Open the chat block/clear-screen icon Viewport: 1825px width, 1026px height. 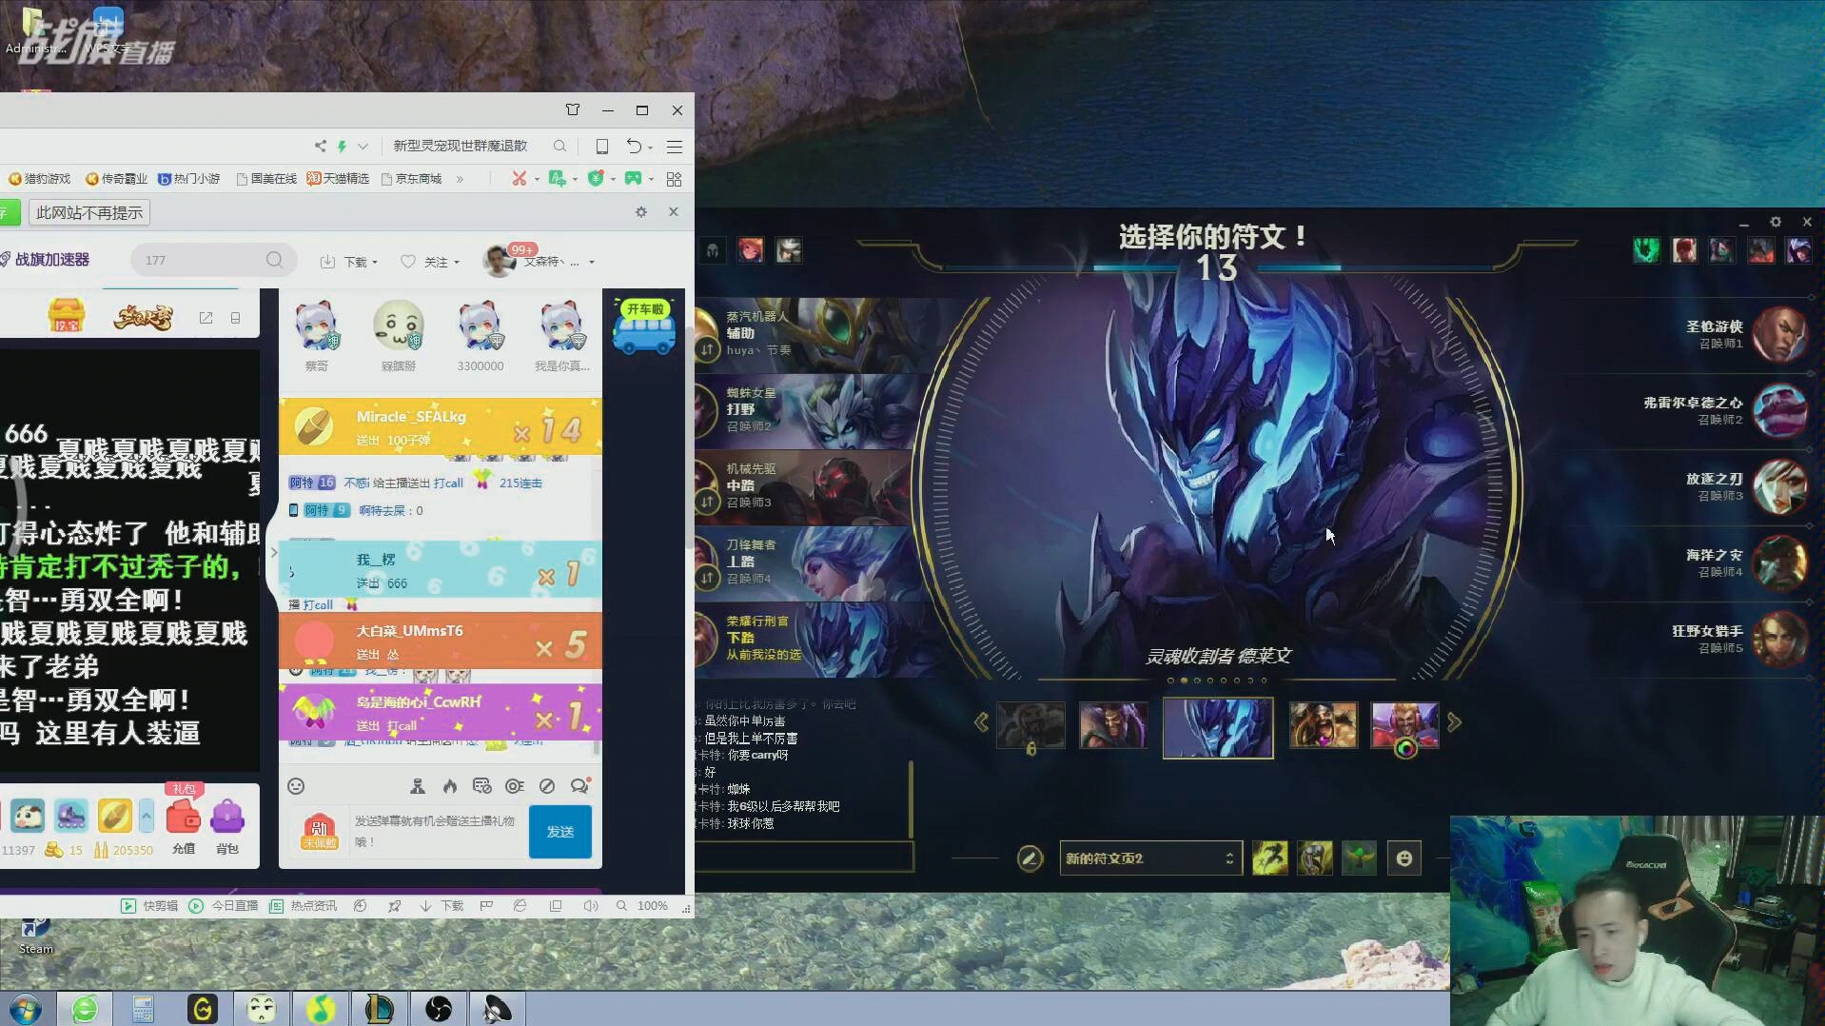pos(547,786)
